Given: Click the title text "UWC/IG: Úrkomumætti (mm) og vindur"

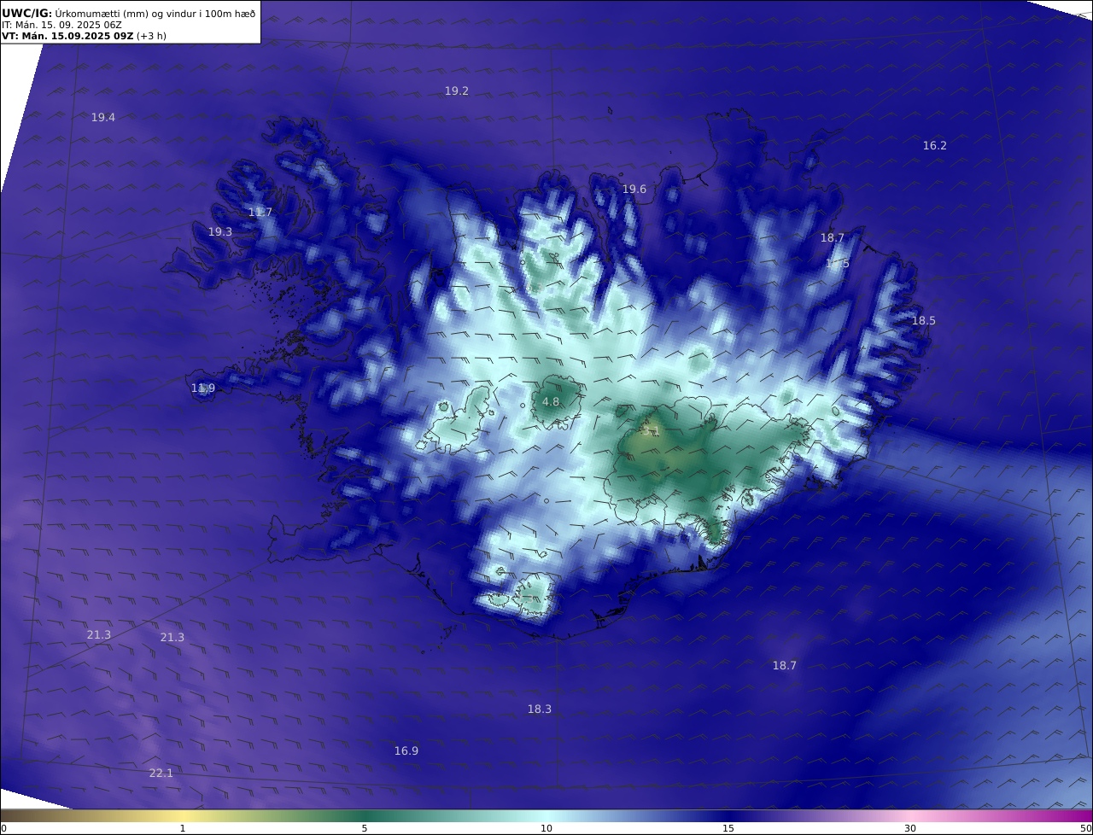Looking at the screenshot, I should tap(130, 13).
